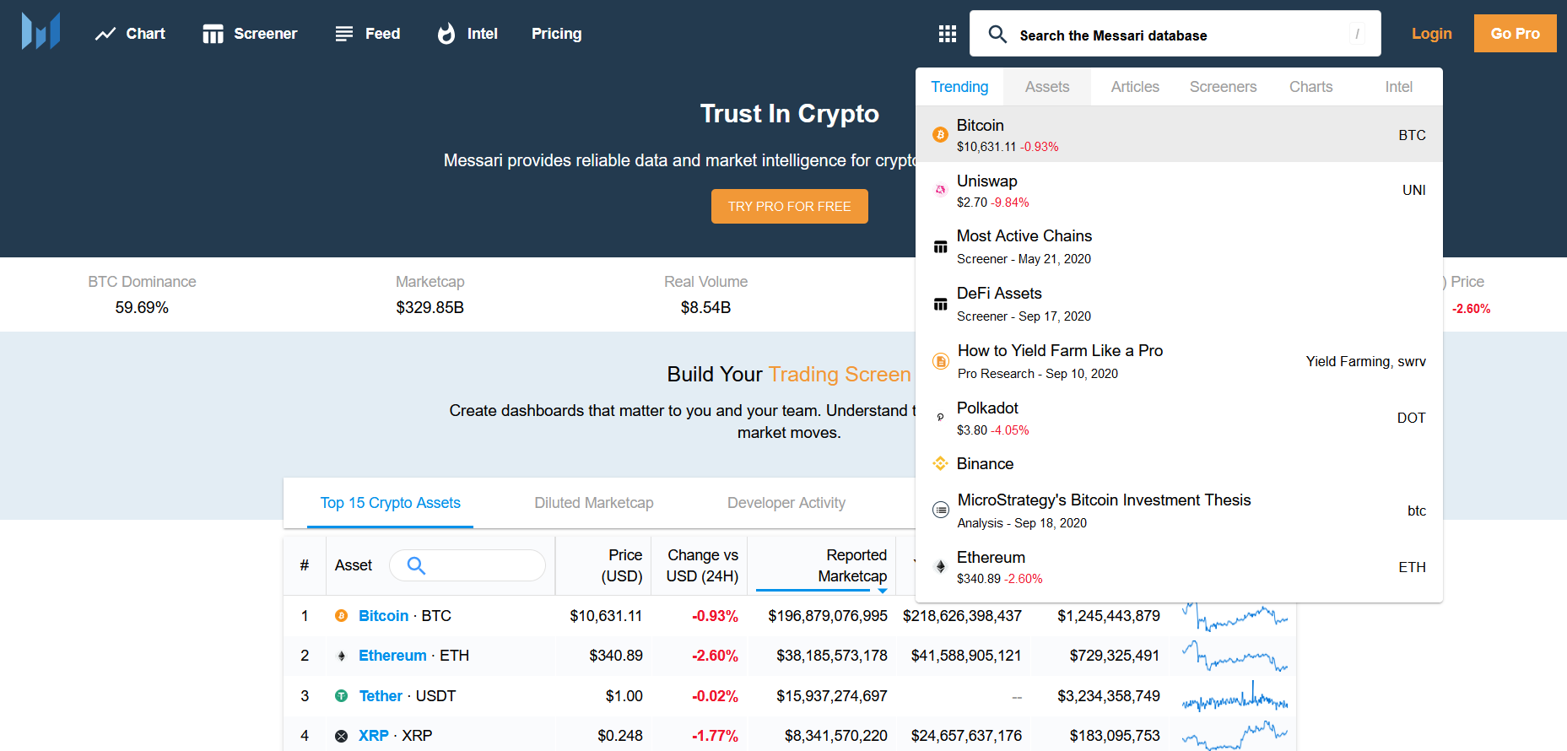Screen dimensions: 1567x751
Task: Select the Screeners tab in search dropdown
Action: coord(1223,87)
